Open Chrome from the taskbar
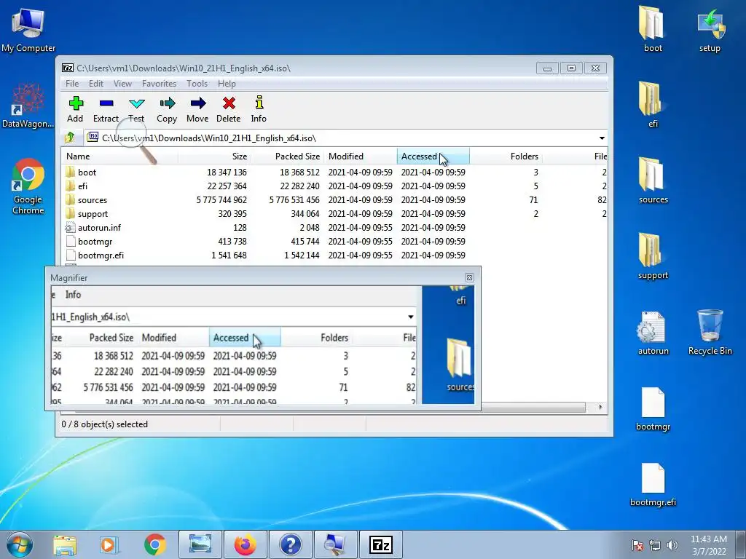The height and width of the screenshot is (559, 746). click(154, 544)
